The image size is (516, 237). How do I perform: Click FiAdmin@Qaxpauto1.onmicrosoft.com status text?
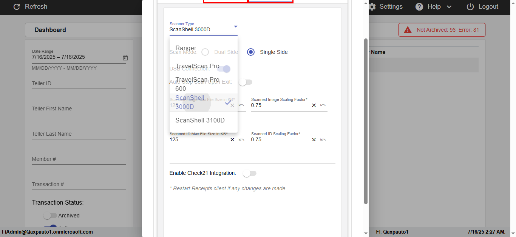(x=47, y=232)
